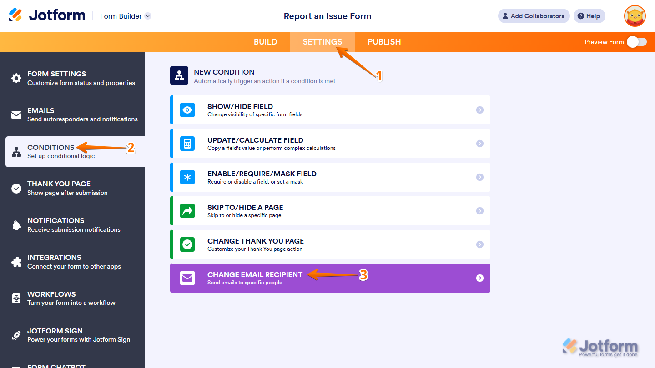Click the Update/Calculate Field calculator icon
655x368 pixels.
pos(187,144)
